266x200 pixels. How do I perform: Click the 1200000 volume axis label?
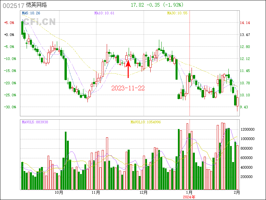(x=248, y=129)
